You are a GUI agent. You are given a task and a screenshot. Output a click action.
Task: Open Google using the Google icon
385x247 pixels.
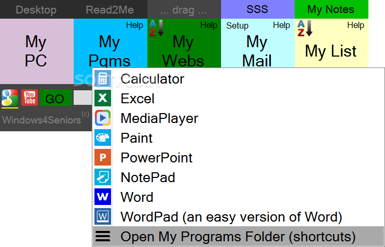10,98
